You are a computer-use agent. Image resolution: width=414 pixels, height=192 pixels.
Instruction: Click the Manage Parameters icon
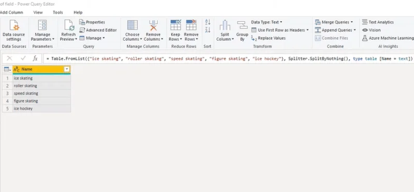click(42, 25)
